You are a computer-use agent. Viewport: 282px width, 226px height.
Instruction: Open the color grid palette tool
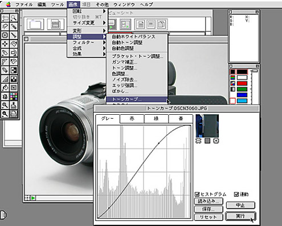click(14, 96)
